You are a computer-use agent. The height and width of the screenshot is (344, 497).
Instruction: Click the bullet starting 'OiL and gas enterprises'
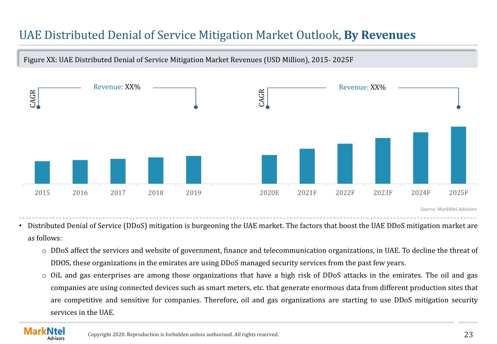[x=260, y=294]
